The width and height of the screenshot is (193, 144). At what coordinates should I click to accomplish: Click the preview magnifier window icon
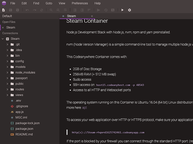pyautogui.click(x=113, y=10)
